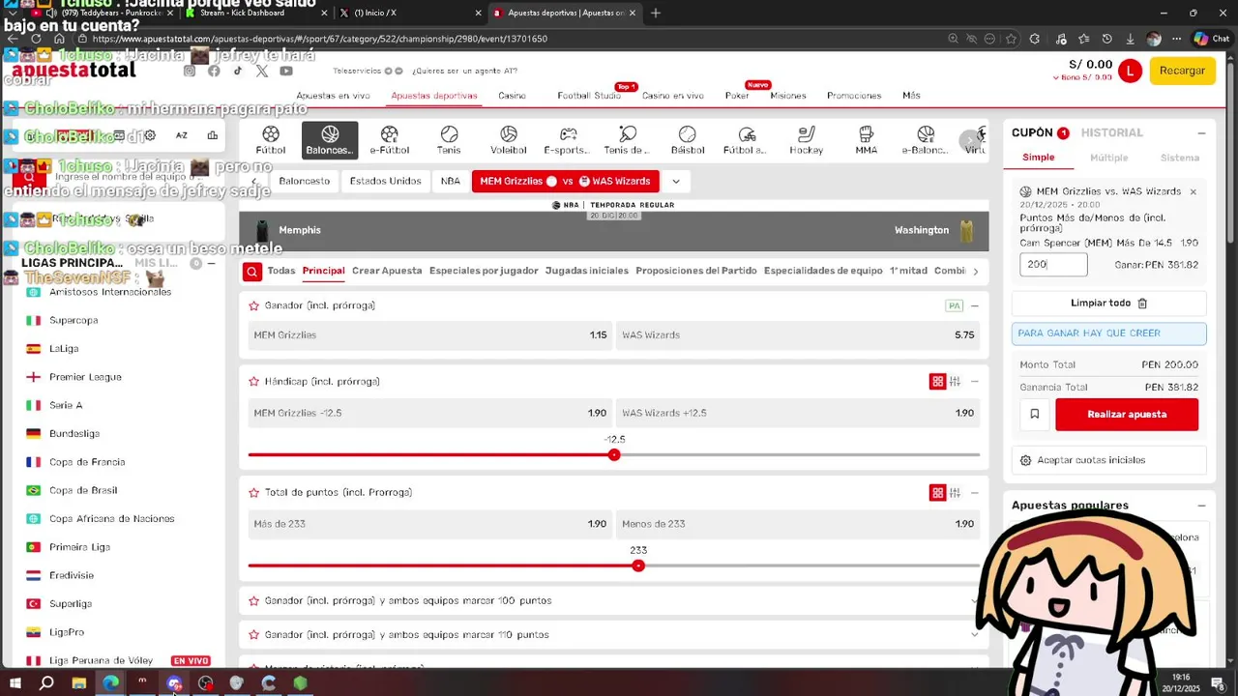
Task: Toggle Hándicap slider view icon
Action: coord(956,382)
